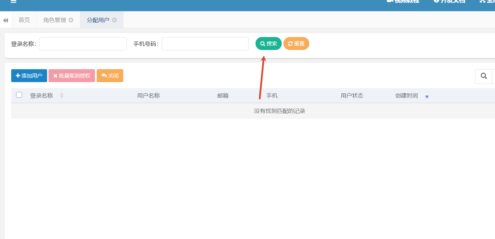Click the 添加用户 button
This screenshot has width=495, height=239.
pyautogui.click(x=29, y=76)
